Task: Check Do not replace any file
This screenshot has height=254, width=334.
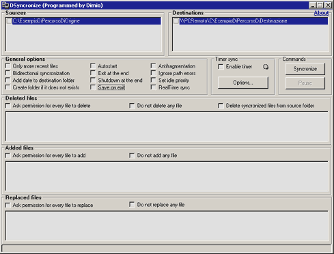Action: point(132,205)
